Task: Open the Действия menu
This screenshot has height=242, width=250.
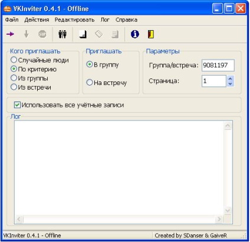Action: 37,19
